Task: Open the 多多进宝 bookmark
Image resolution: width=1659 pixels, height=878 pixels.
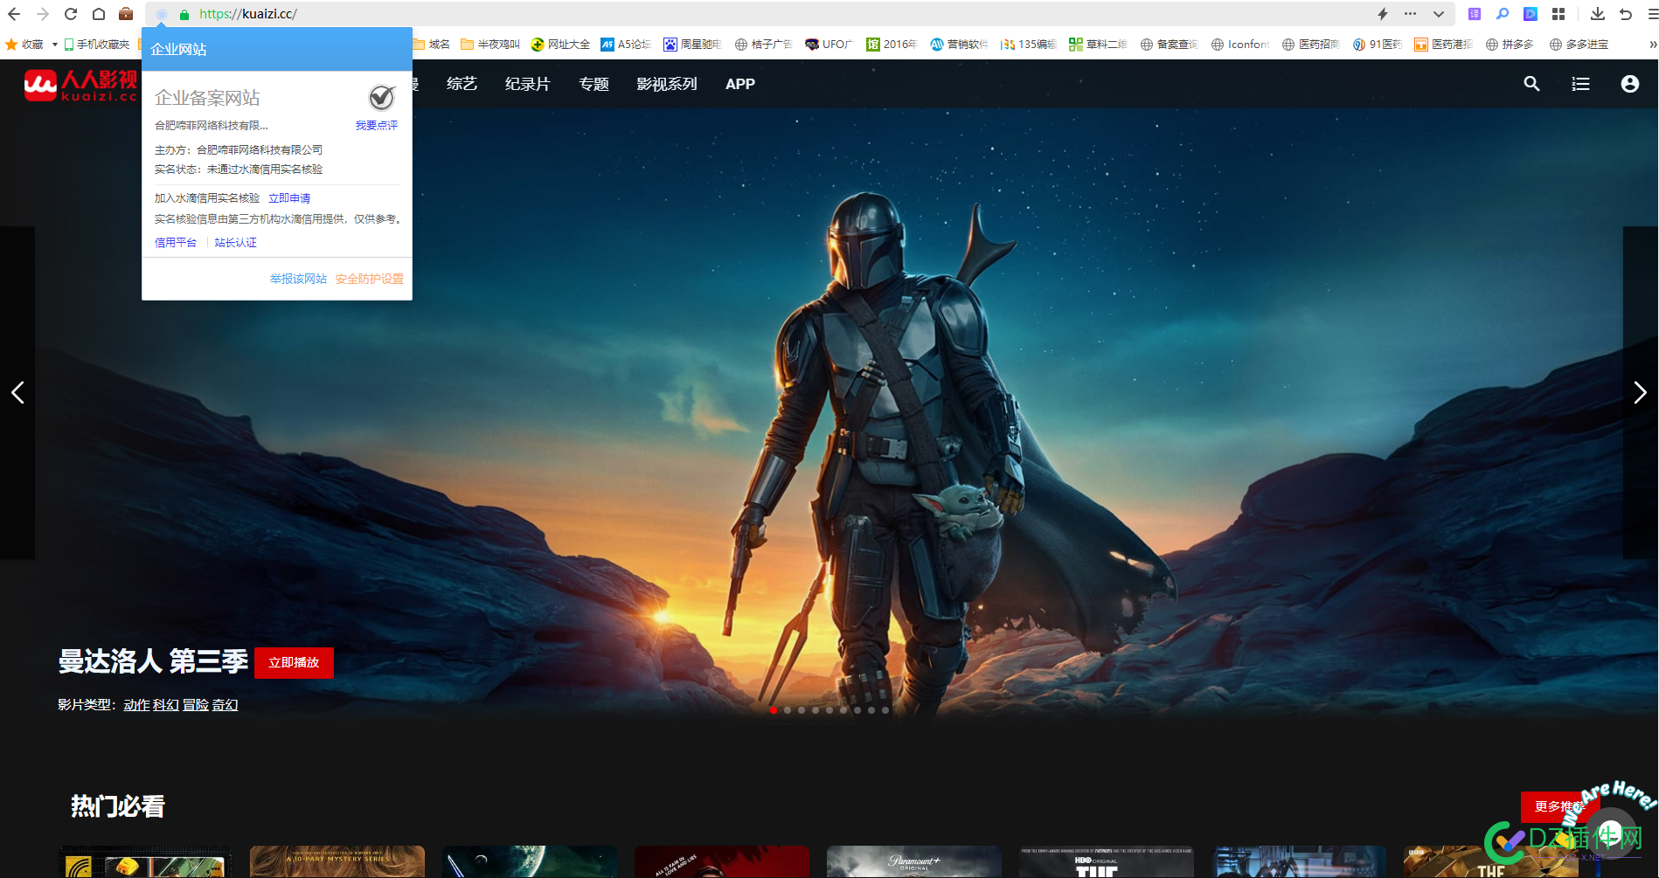Action: [1579, 45]
